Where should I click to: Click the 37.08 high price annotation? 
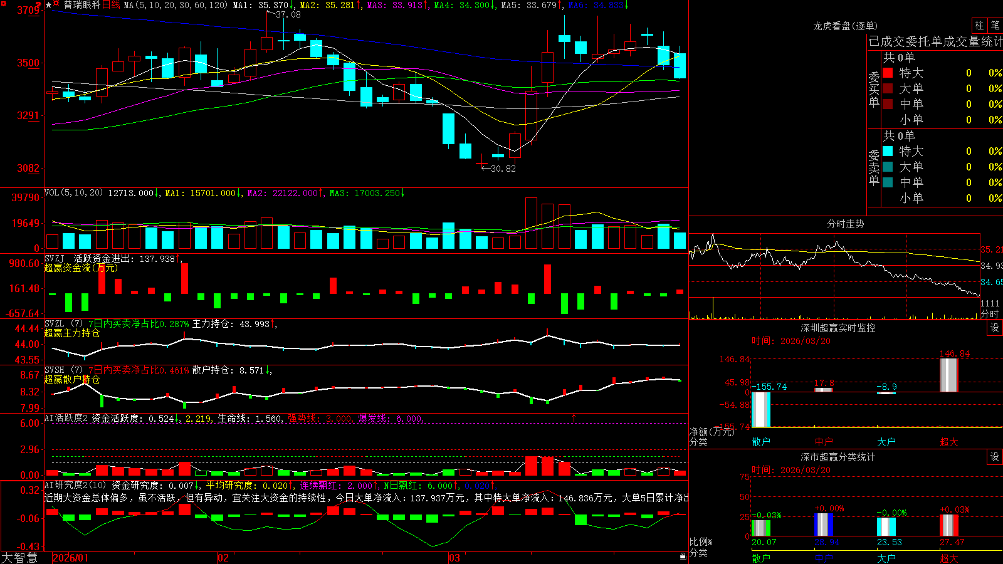click(288, 14)
